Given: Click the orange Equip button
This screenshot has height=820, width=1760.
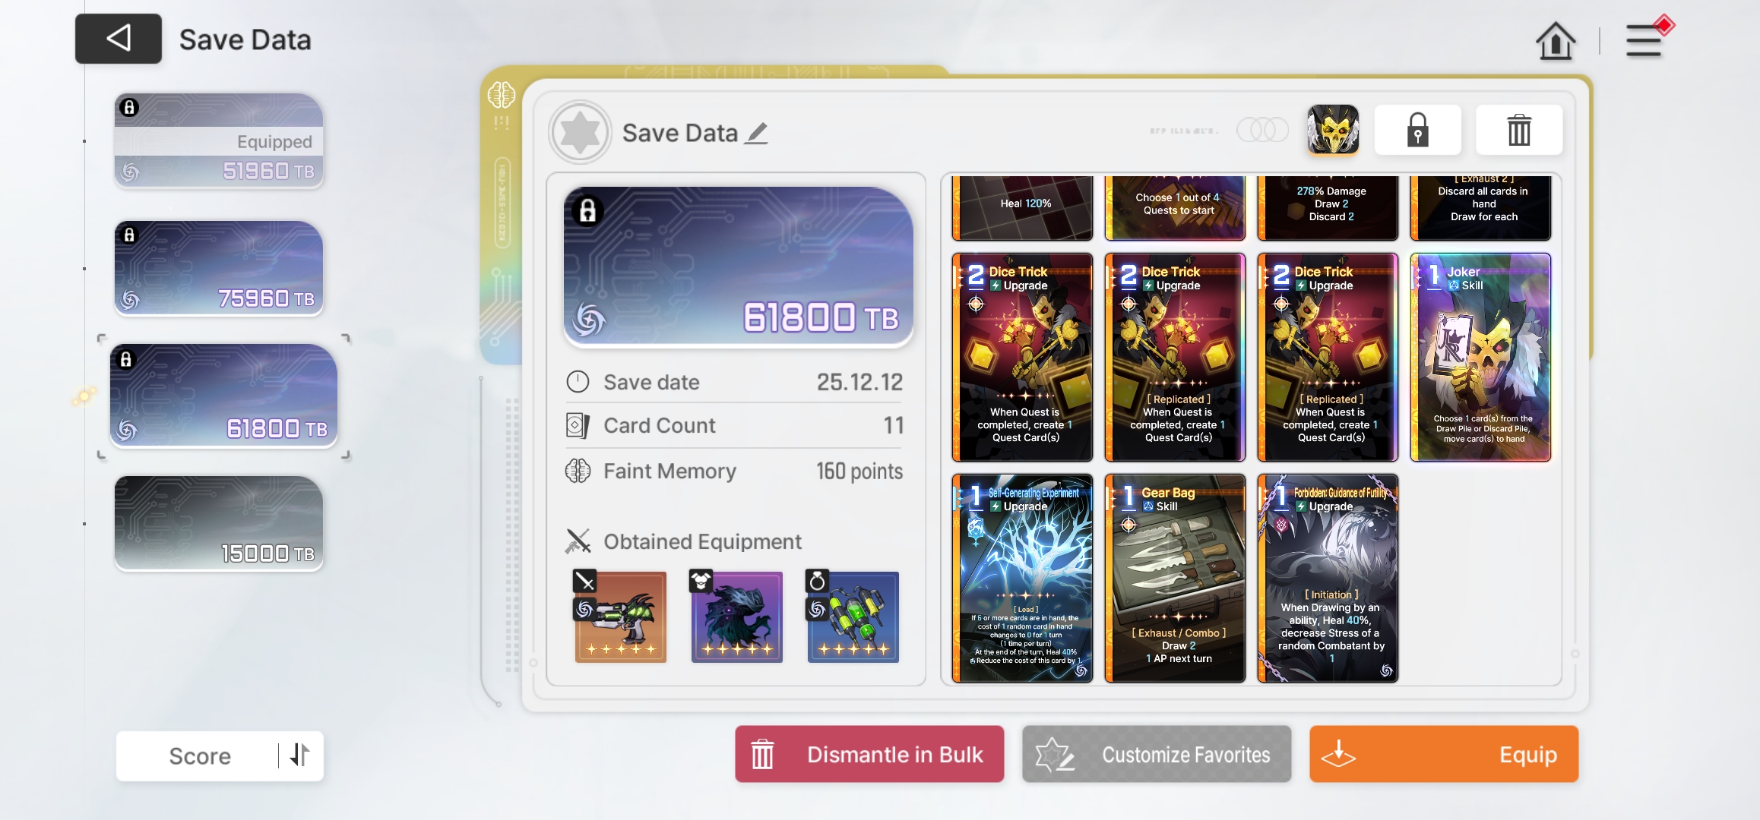Looking at the screenshot, I should (x=1444, y=754).
